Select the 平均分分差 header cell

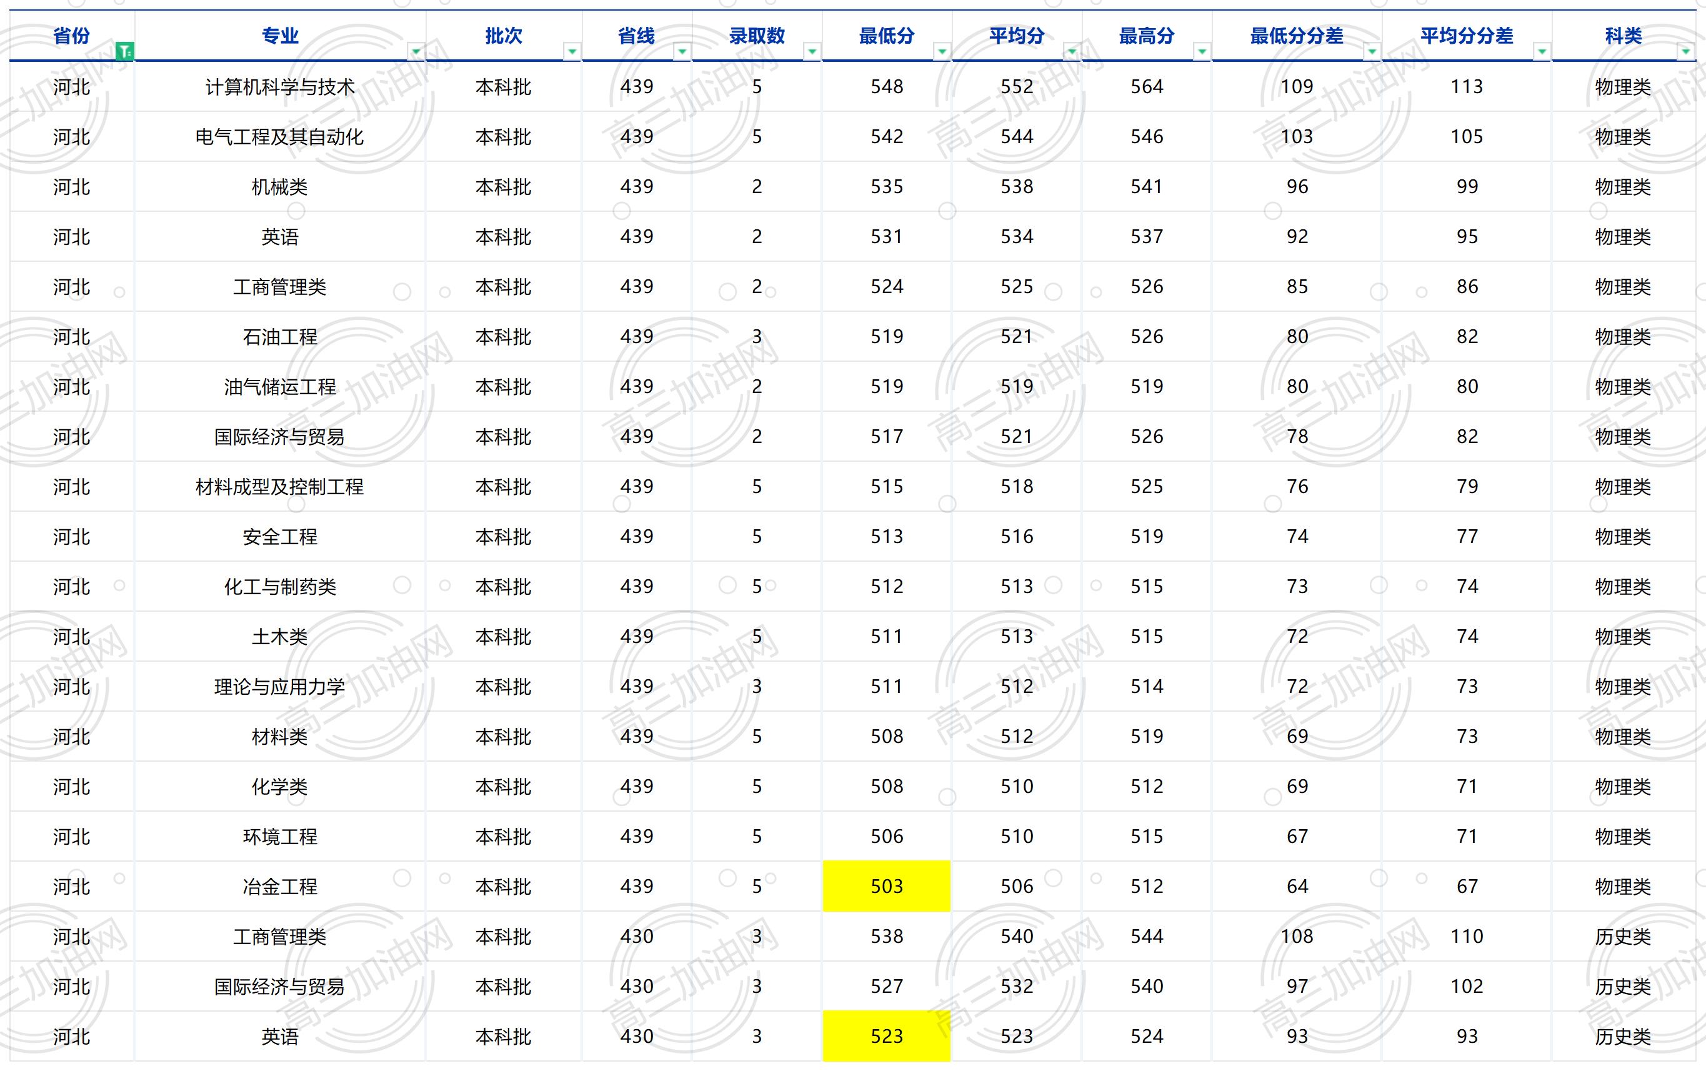point(1467,36)
